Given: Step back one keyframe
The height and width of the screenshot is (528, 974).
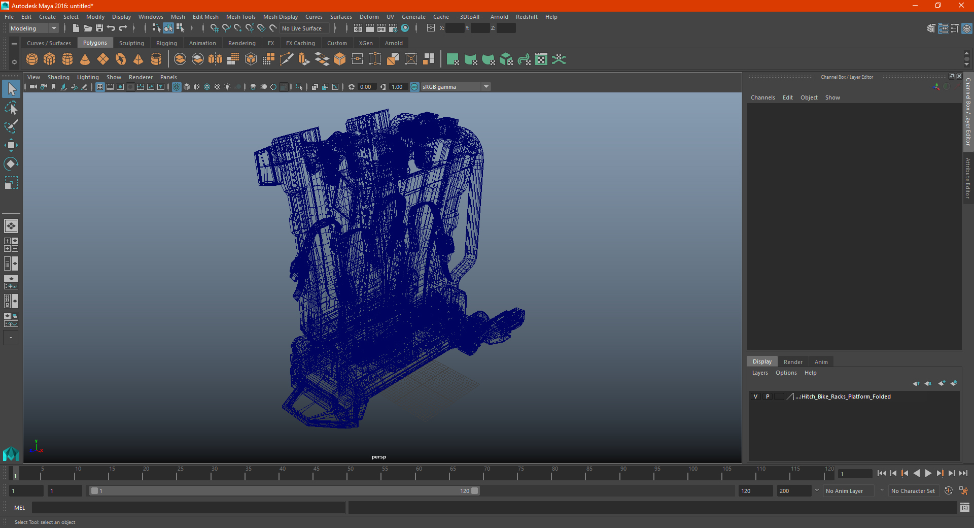Looking at the screenshot, I should [905, 473].
